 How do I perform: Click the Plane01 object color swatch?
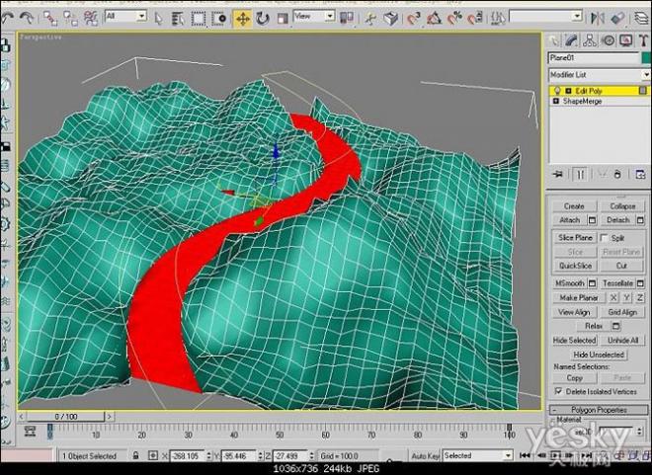click(x=646, y=58)
